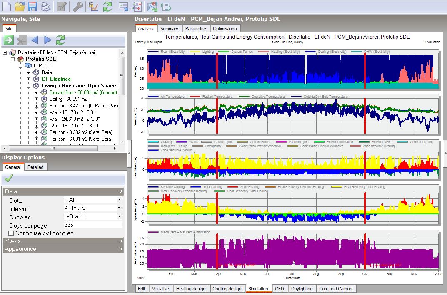Switch to the Summary tab
The height and width of the screenshot is (295, 447).
169,28
